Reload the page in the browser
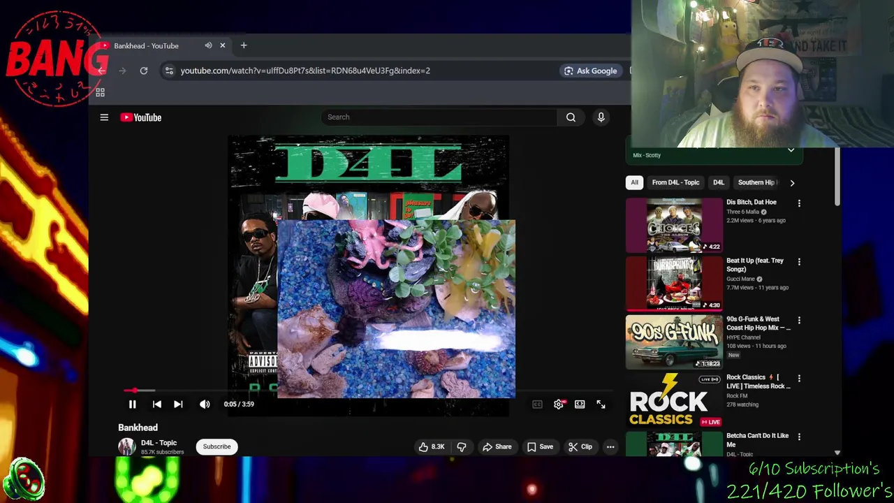This screenshot has width=894, height=503. click(144, 71)
